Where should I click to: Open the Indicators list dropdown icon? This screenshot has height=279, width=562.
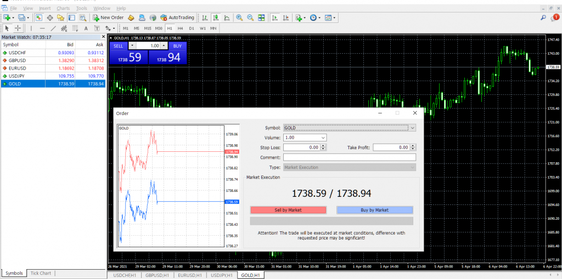pyautogui.click(x=300, y=17)
